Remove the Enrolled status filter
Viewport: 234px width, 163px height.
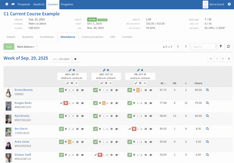(x=75, y=59)
